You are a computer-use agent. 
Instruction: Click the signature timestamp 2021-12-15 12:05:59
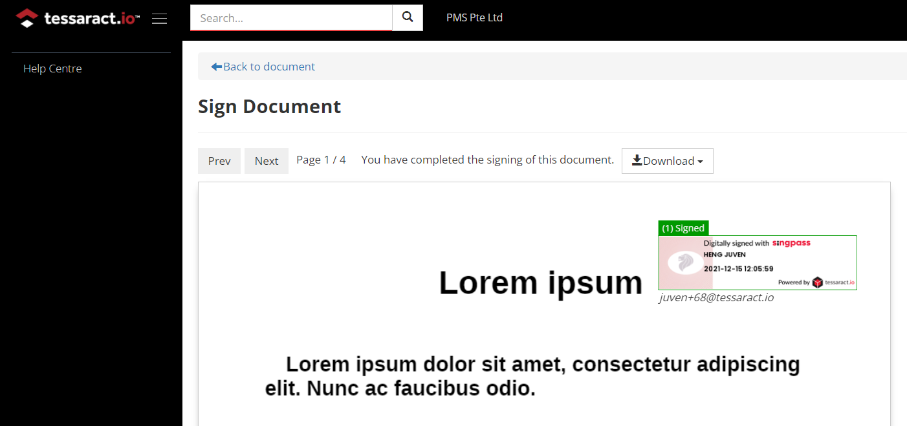[x=738, y=268]
